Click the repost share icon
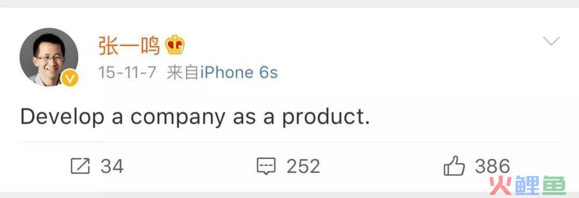 (80, 166)
